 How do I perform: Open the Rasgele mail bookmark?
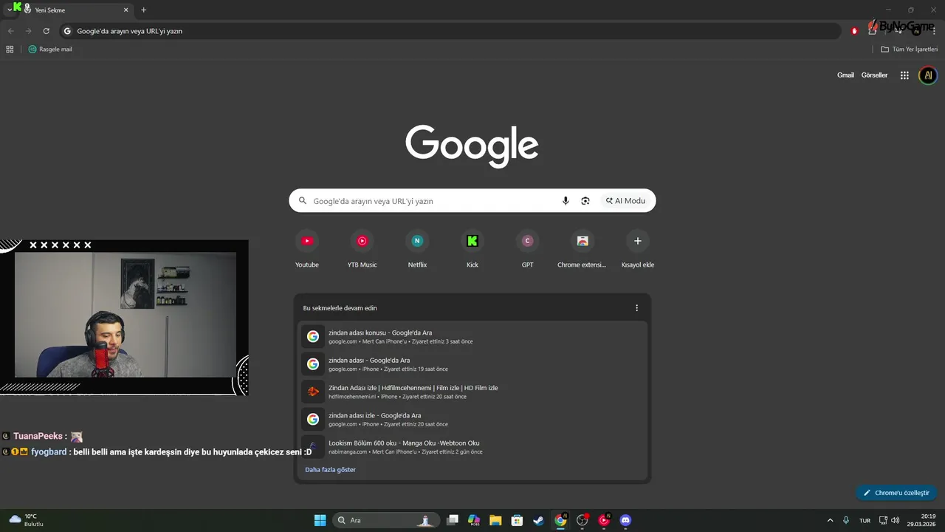coord(50,50)
